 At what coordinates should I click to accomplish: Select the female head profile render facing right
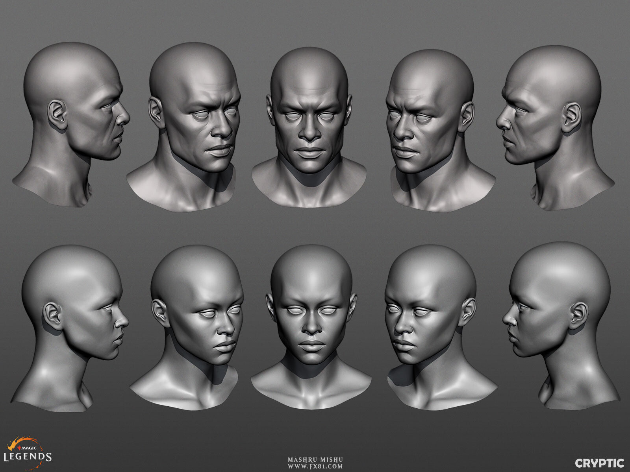pos(70,328)
